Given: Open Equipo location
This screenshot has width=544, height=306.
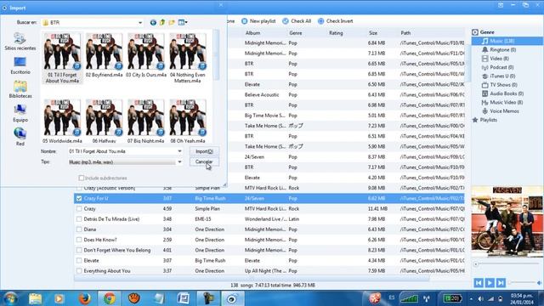Looking at the screenshot, I should point(20,113).
